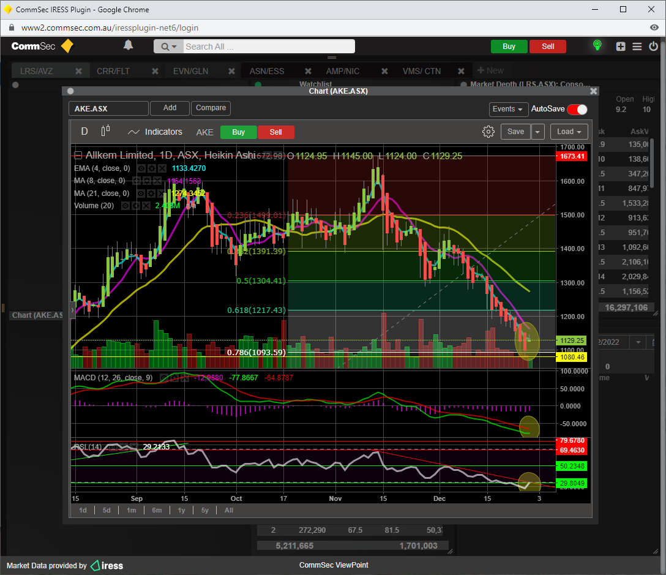Close the Chart (AKE.ASX) window
The height and width of the screenshot is (575, 666).
[x=593, y=91]
